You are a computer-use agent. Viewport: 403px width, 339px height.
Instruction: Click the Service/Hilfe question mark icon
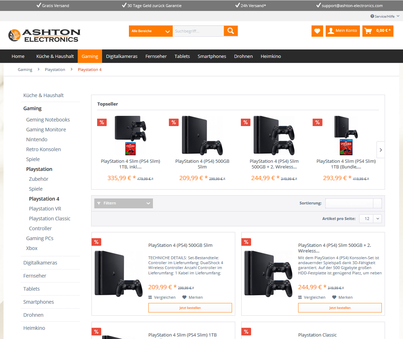372,16
